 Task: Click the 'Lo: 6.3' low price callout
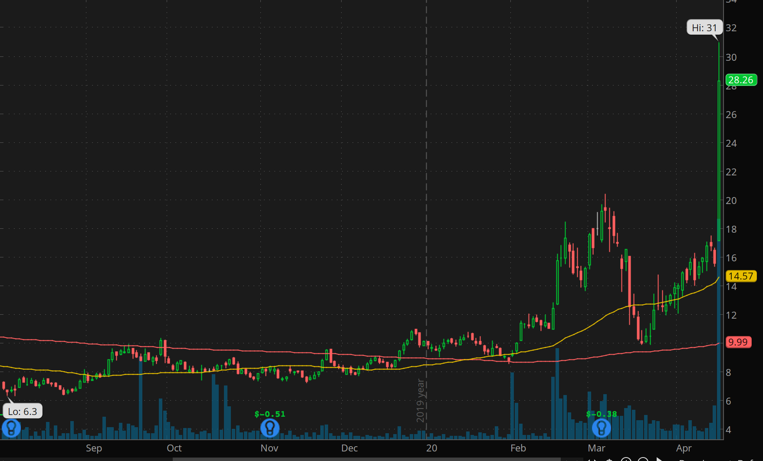(23, 411)
